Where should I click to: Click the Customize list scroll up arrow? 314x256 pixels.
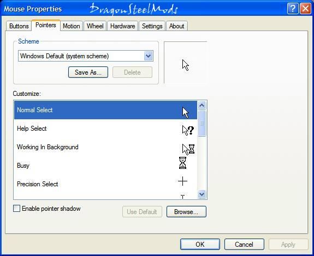click(x=202, y=105)
